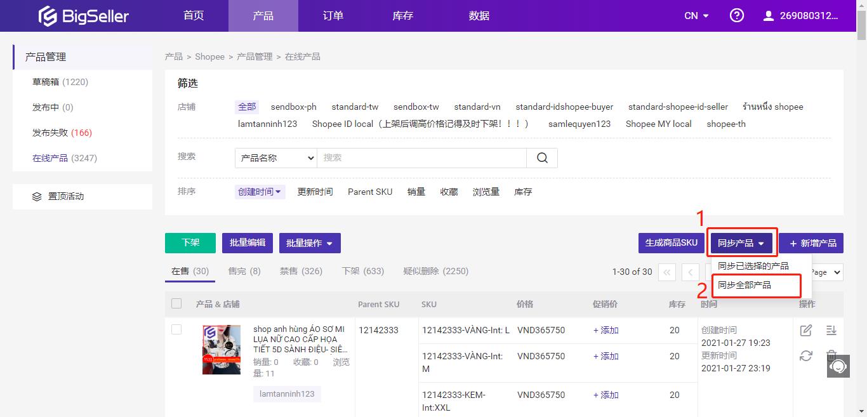Select 同步全部产品 menu option
This screenshot has width=867, height=417.
745,286
